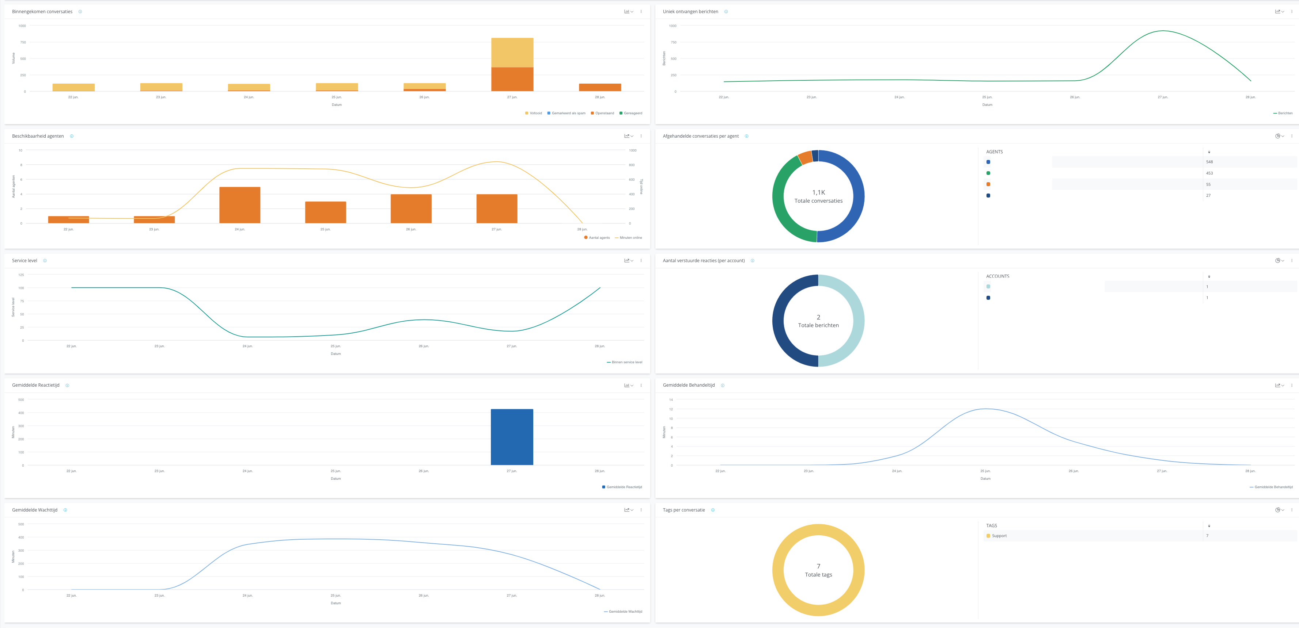This screenshot has height=628, width=1299.
Task: Toggle Voltooid series in legend
Action: (x=534, y=113)
